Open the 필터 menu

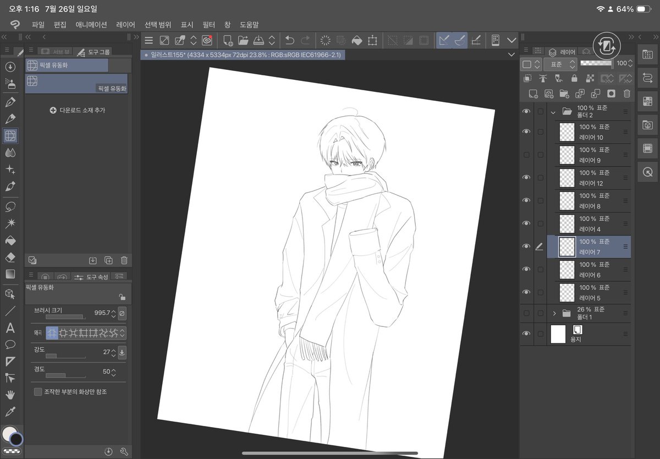209,25
